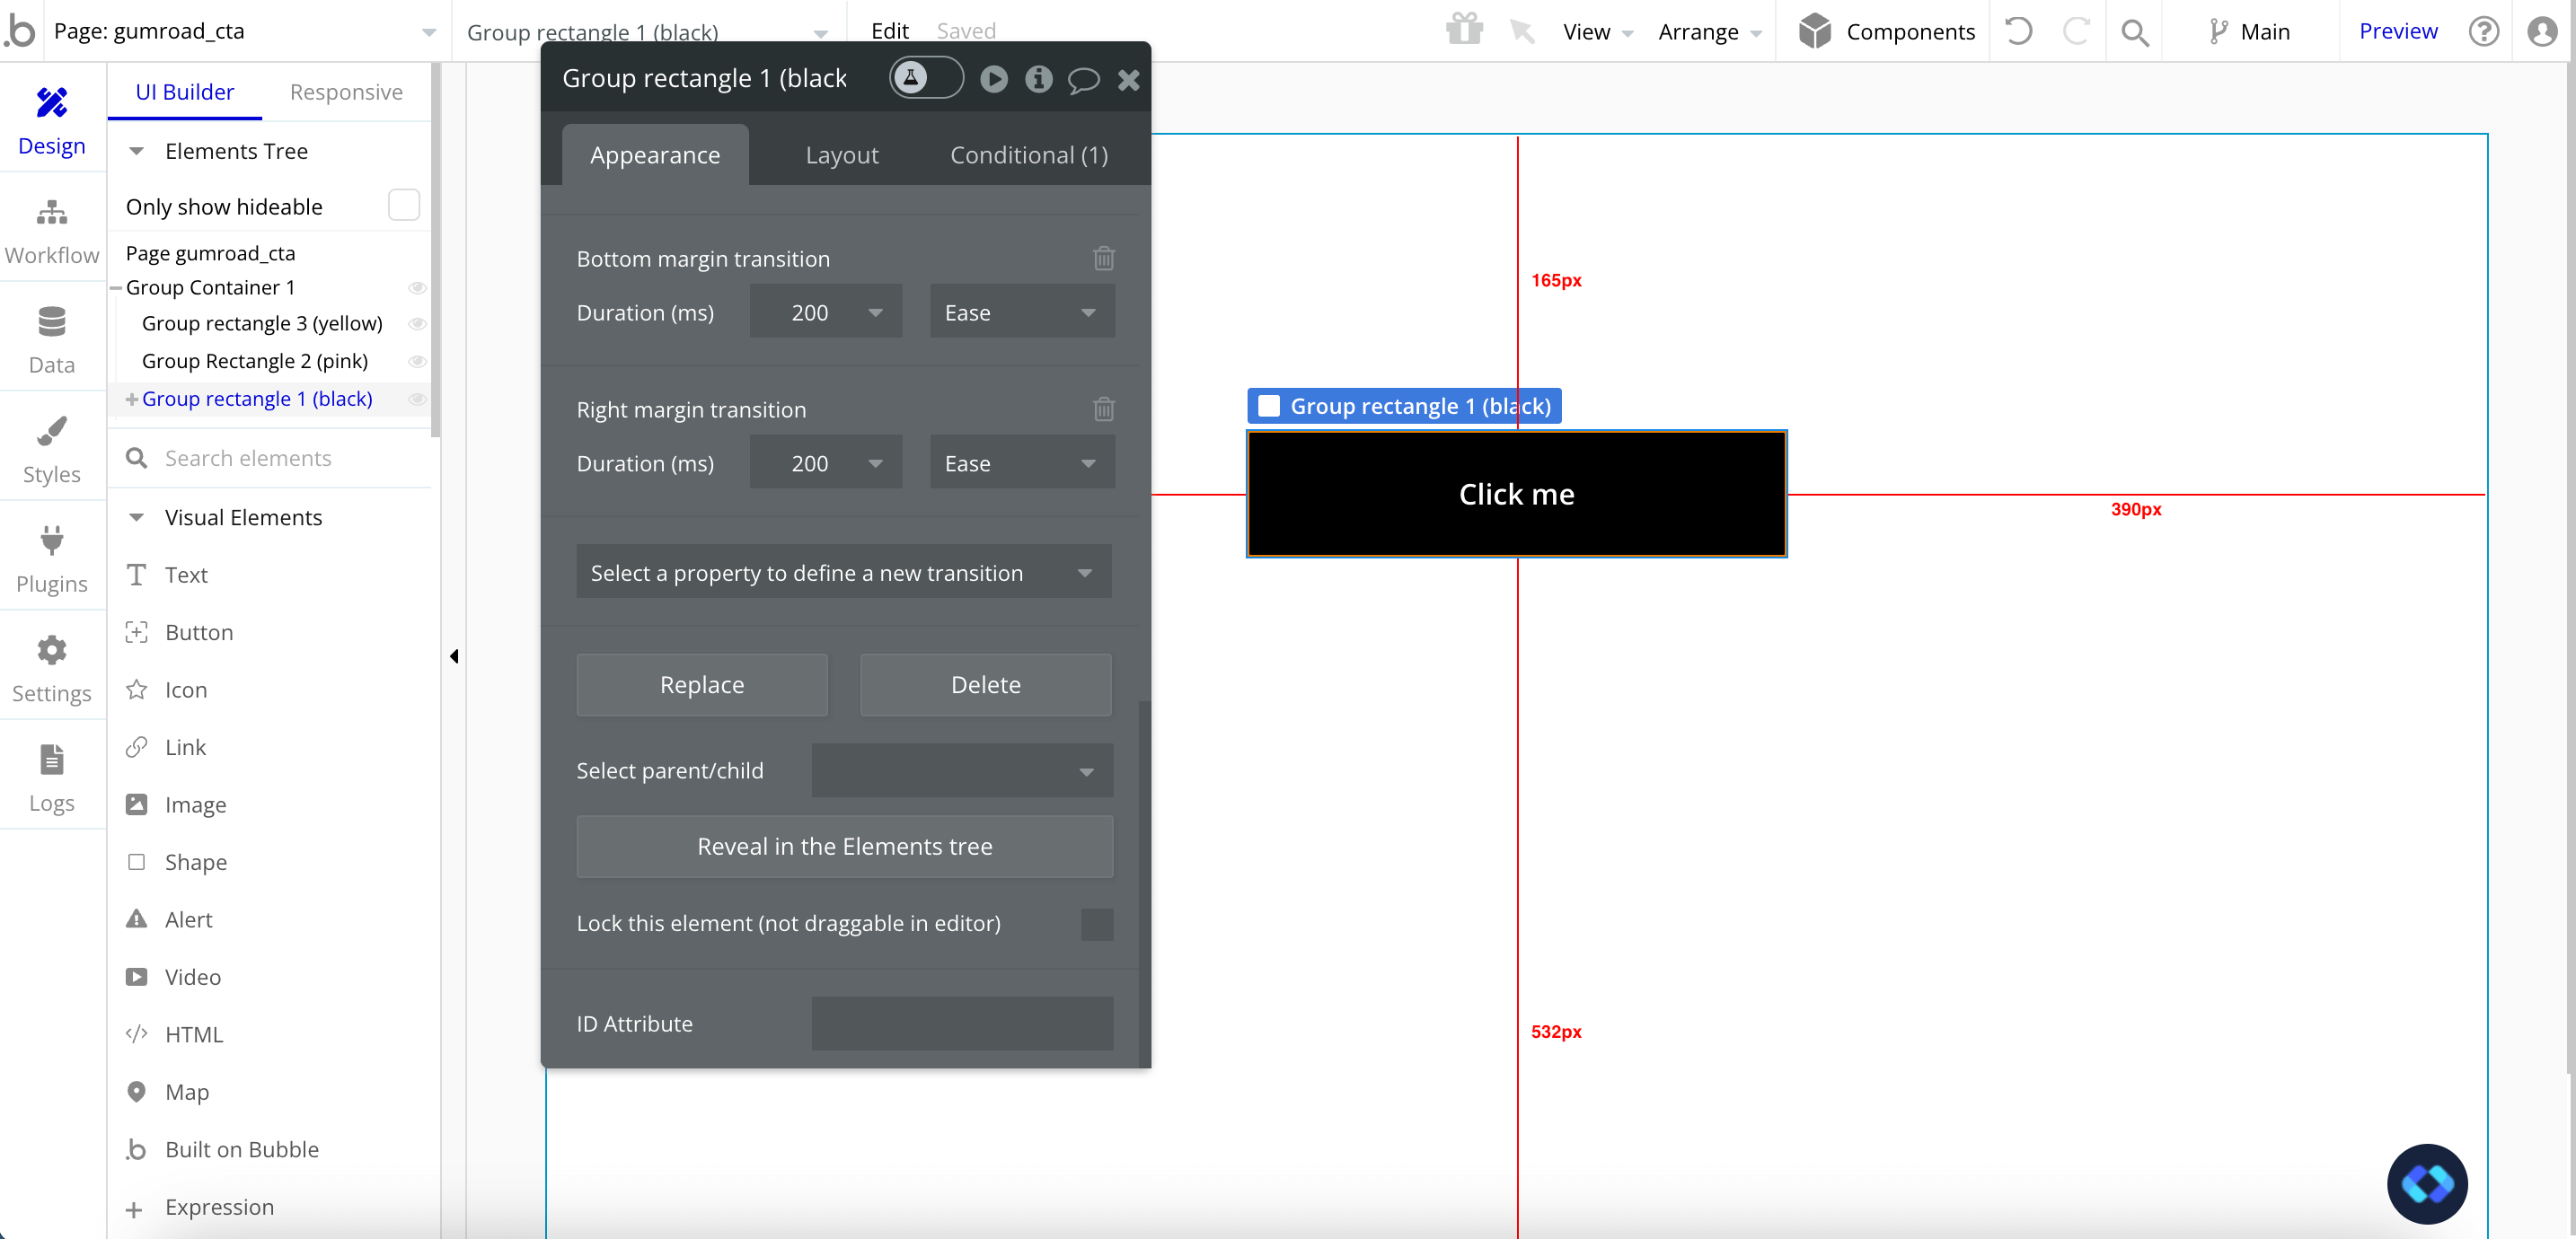Viewport: 2576px width, 1239px height.
Task: Collapse the Visual Elements section
Action: pos(137,517)
